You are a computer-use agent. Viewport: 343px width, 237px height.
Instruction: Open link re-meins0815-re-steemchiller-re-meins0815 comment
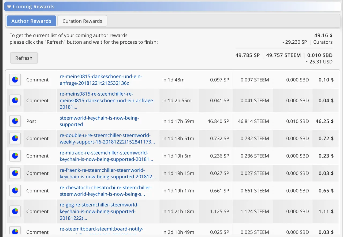click(107, 100)
